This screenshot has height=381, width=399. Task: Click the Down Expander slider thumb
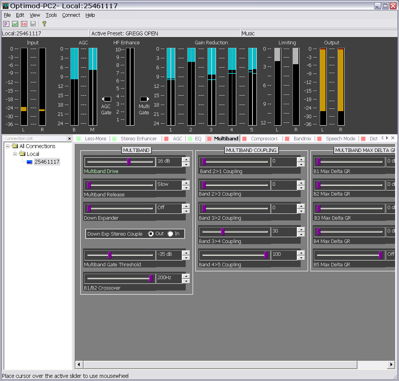[89, 208]
